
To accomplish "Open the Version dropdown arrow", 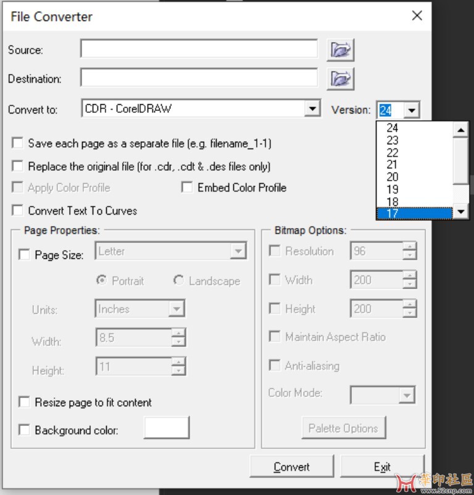I will [412, 110].
